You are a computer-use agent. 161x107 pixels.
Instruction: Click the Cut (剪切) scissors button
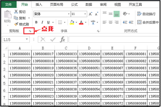click(20, 12)
